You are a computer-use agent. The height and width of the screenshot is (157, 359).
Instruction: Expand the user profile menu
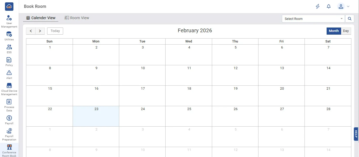(344, 7)
